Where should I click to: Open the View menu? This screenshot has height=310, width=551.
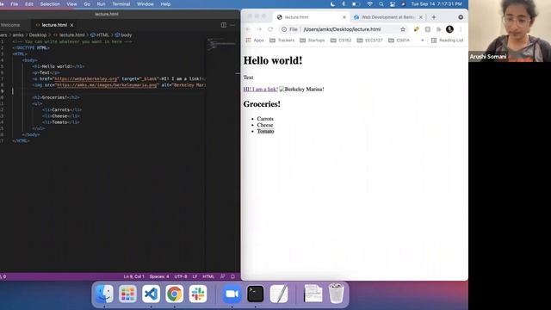[71, 4]
